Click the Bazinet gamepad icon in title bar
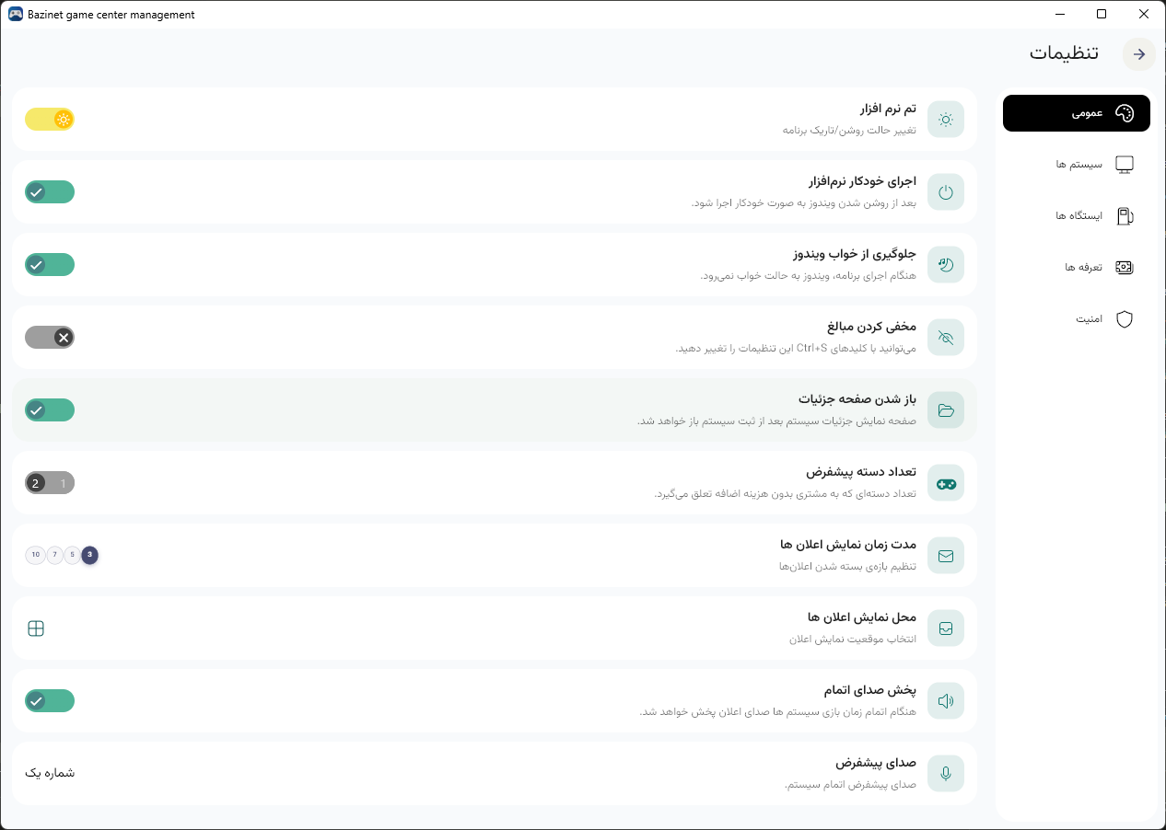Image resolution: width=1166 pixels, height=830 pixels. click(16, 14)
